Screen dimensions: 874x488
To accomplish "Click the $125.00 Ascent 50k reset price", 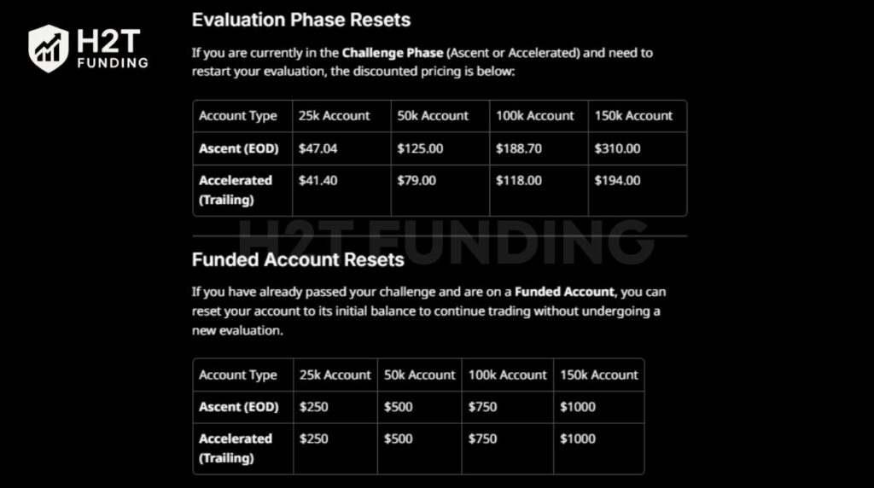I will point(420,148).
